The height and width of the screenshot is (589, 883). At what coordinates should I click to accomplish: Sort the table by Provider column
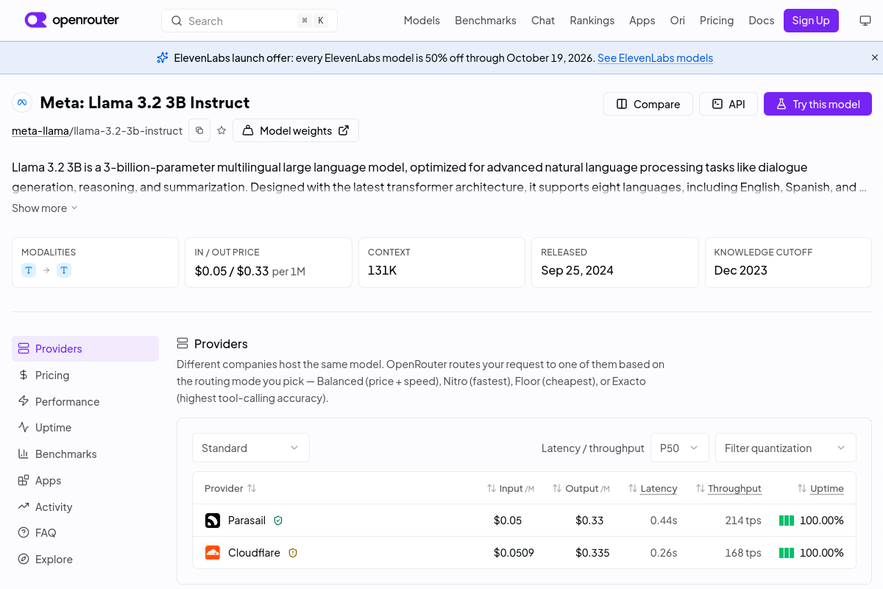(x=230, y=488)
